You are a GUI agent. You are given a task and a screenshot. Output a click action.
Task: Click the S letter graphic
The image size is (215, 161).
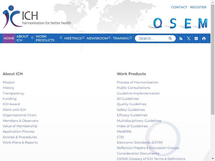click(x=173, y=23)
